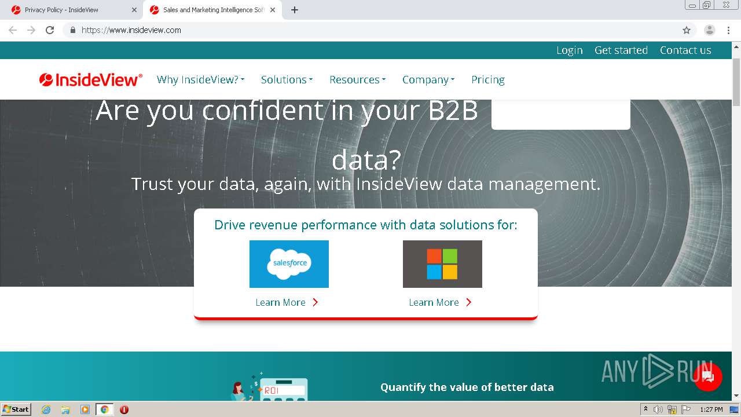The width and height of the screenshot is (741, 417).
Task: View site security via the padlock icon
Action: (x=72, y=30)
